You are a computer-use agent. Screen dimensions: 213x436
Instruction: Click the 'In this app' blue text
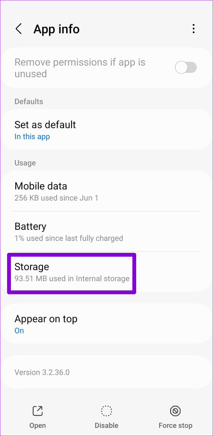tap(32, 137)
